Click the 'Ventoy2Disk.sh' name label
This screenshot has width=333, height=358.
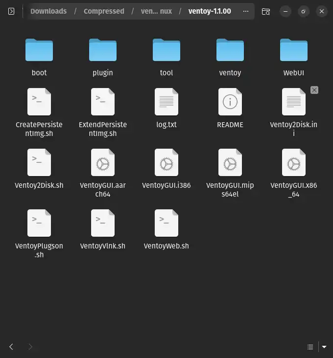(x=39, y=185)
